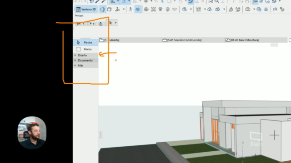This screenshot has width=291, height=163.
Task: Click the director chair camera icon
Action: (161, 9)
